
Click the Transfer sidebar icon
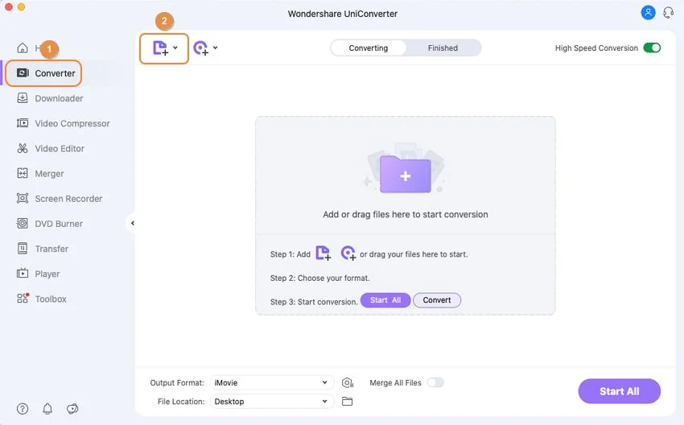(x=23, y=249)
